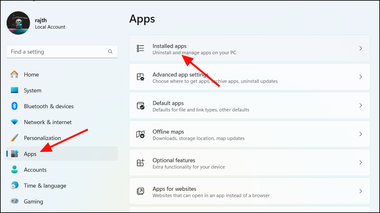Open the Installed apps title
The width and height of the screenshot is (380, 213).
click(169, 46)
